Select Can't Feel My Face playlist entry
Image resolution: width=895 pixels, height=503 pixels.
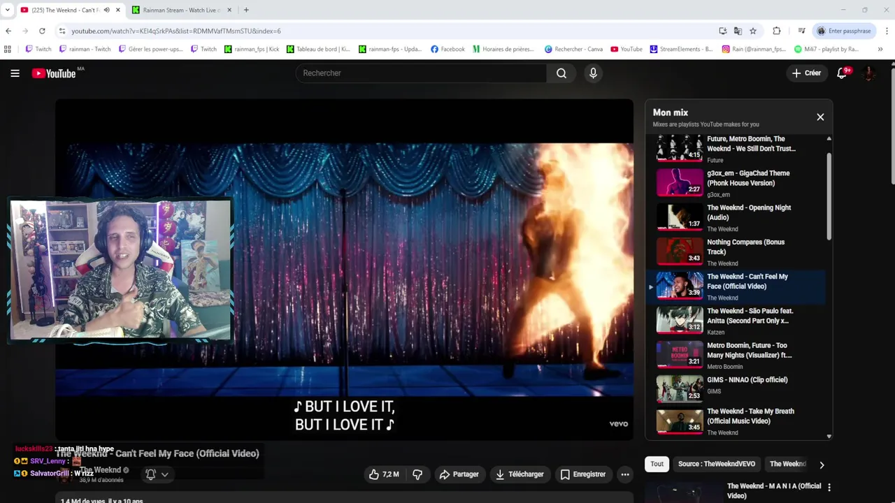click(x=737, y=286)
